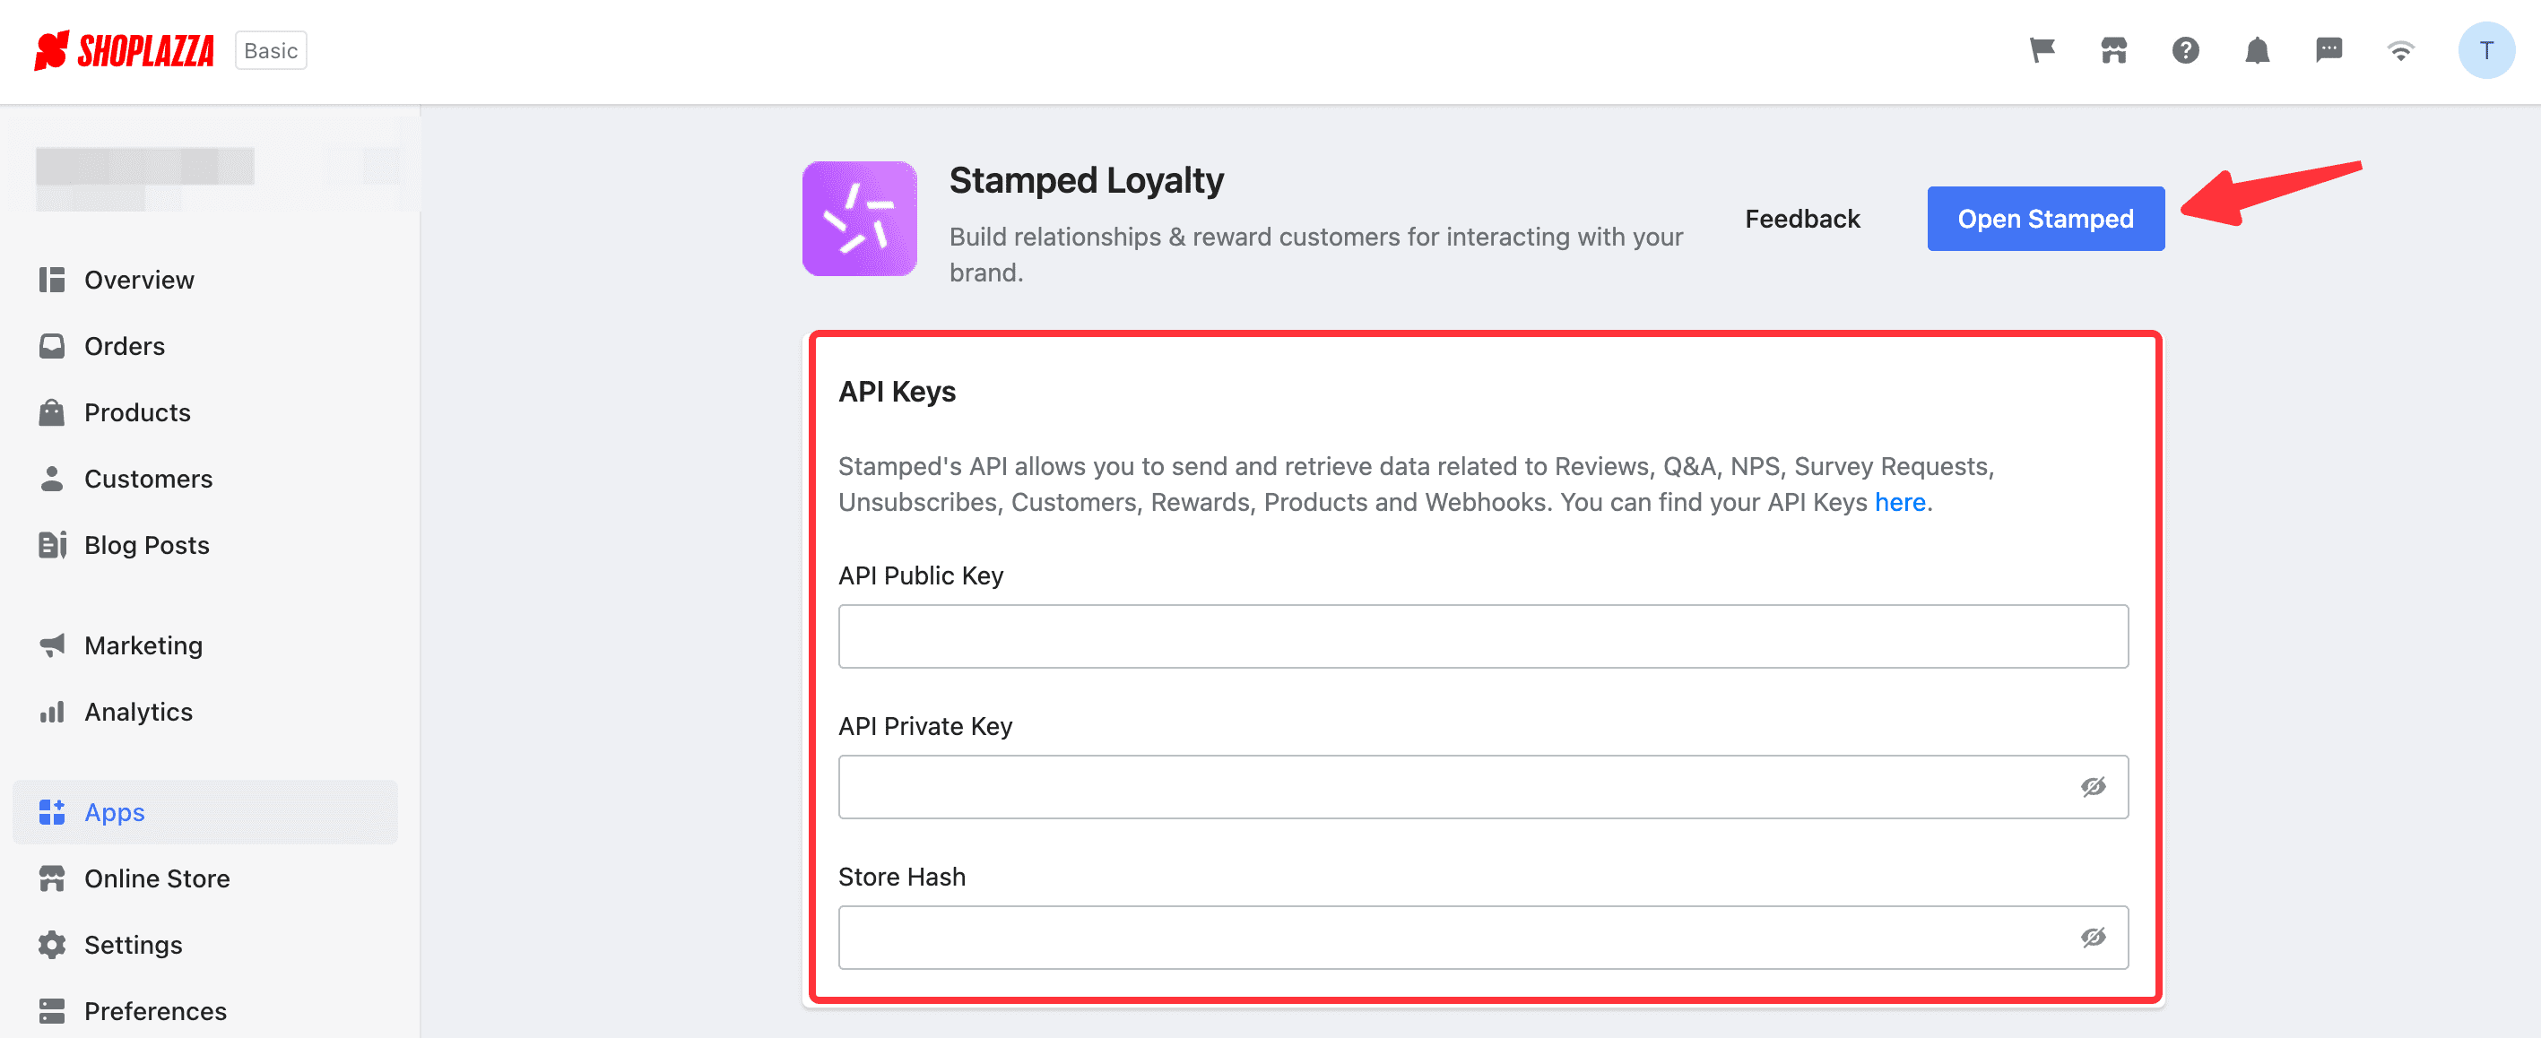Open the Orders section
The height and width of the screenshot is (1038, 2541).
point(125,346)
